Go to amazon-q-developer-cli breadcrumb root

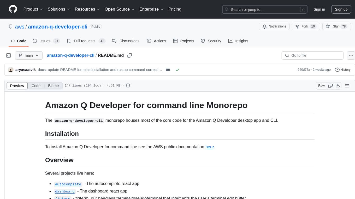pos(70,55)
